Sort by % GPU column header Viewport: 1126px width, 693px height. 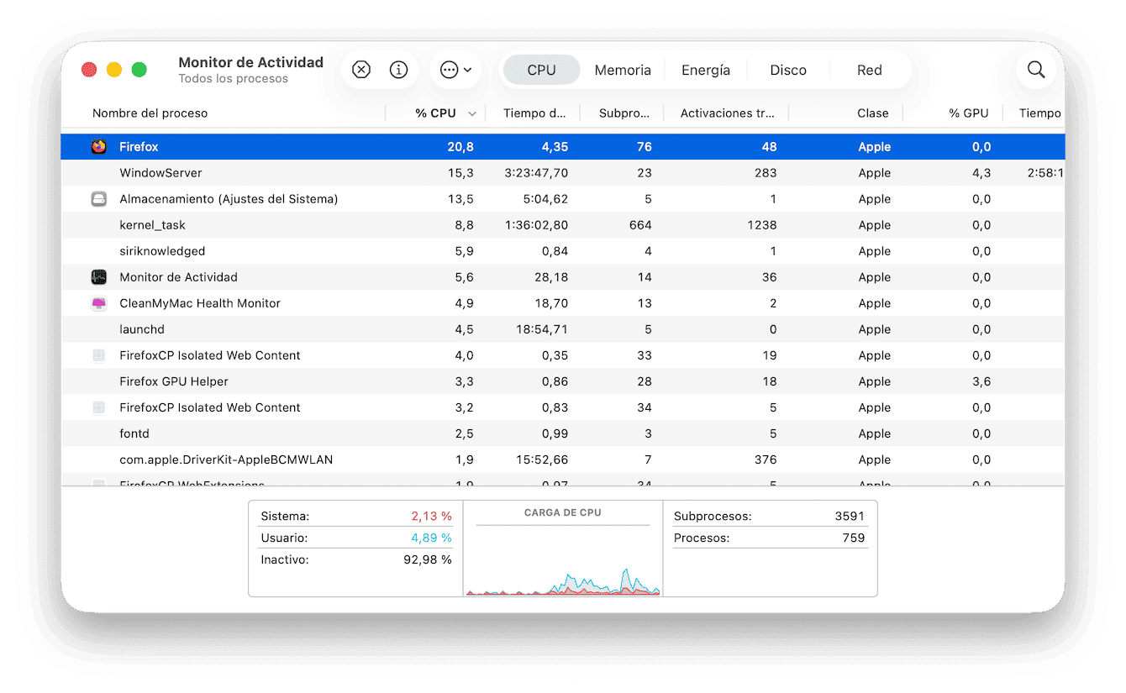(x=968, y=113)
